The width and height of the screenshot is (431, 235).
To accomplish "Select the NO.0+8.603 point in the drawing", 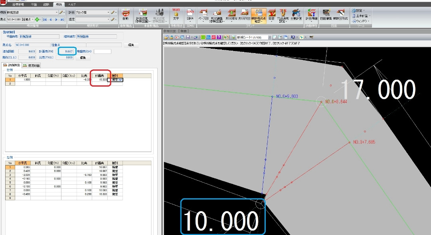I will coord(272,97).
